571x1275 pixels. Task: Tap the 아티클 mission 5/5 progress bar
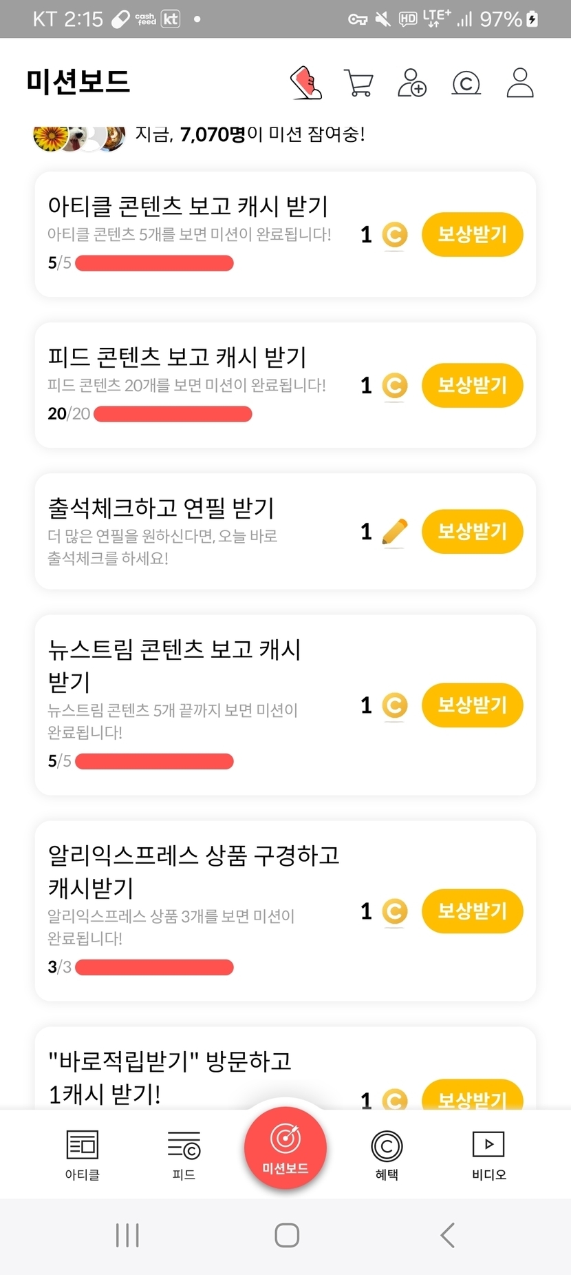point(154,263)
